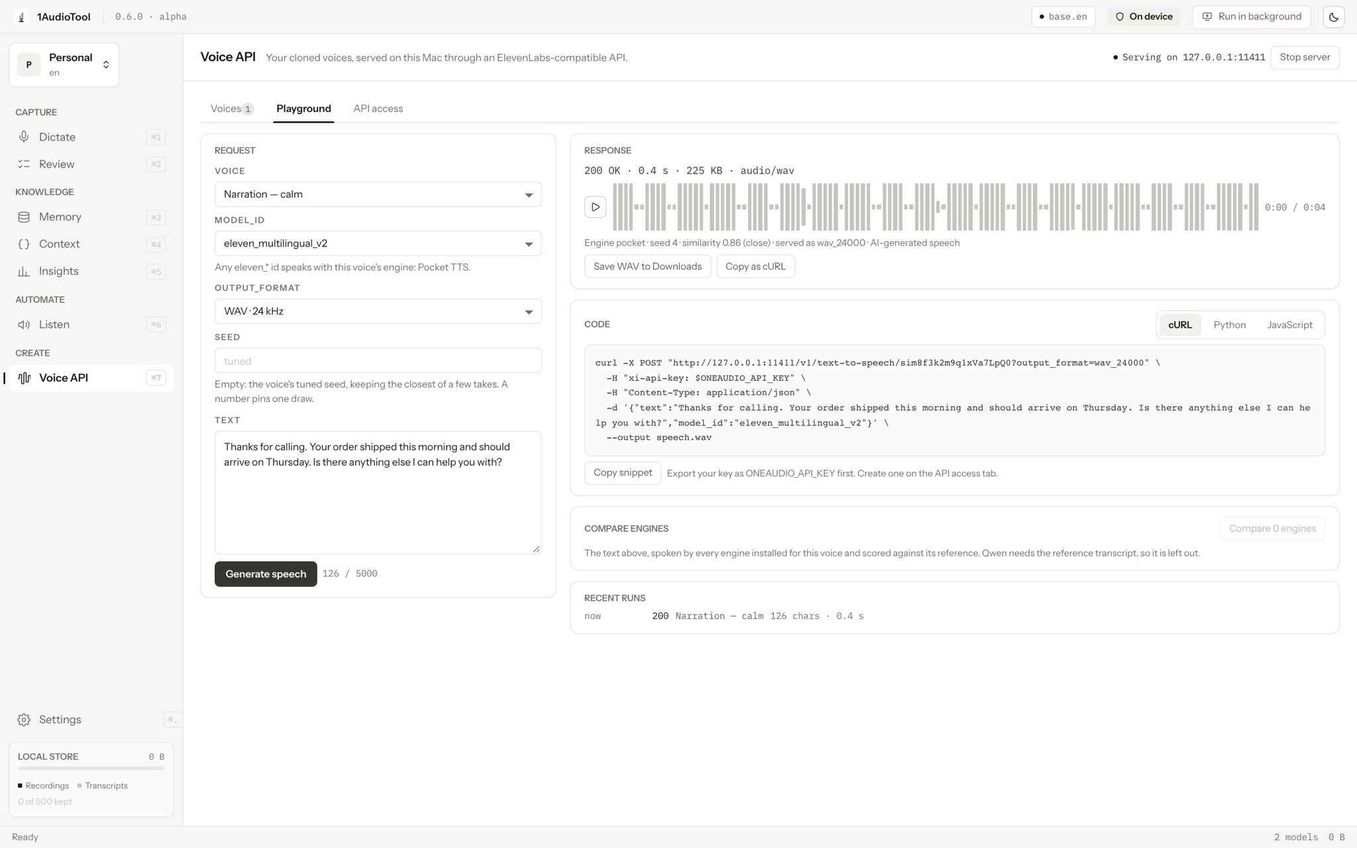
Task: Toggle dark mode with the moon icon
Action: (1333, 17)
